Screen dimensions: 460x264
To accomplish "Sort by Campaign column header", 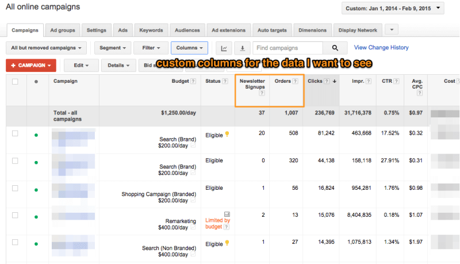I will coord(66,81).
